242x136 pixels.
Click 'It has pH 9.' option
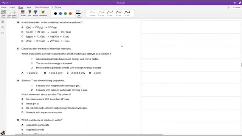[x=33, y=104]
